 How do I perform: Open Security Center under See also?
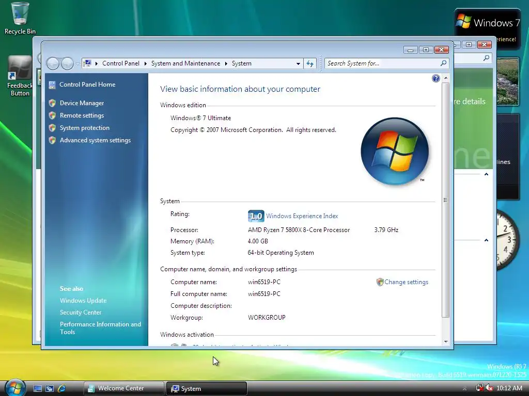point(80,312)
